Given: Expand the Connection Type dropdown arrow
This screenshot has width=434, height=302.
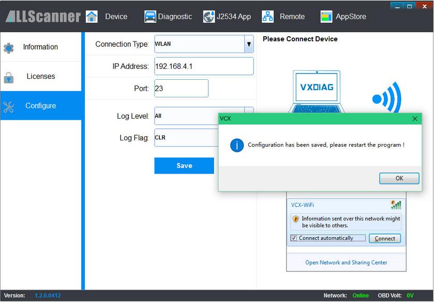Looking at the screenshot, I should coord(249,44).
